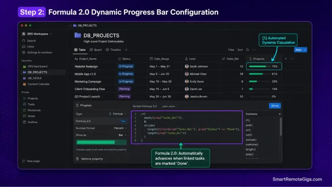
Task: Insert the if() function
Action: pyautogui.click(x=248, y=120)
